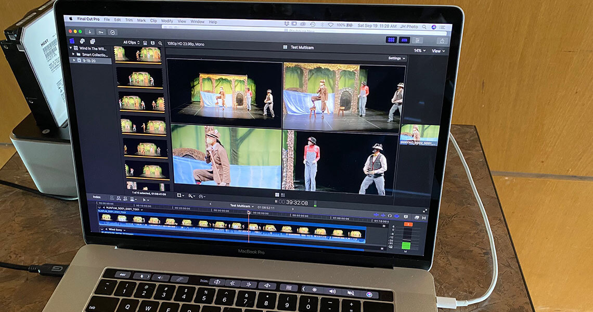Screen dimensions: 593x312
Task: Show the Photos and Audio sidebar
Action: [x=82, y=41]
